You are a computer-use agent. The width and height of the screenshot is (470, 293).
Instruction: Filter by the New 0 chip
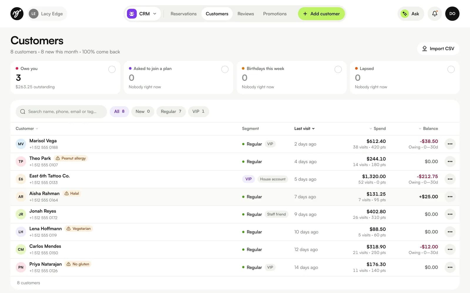click(x=142, y=112)
